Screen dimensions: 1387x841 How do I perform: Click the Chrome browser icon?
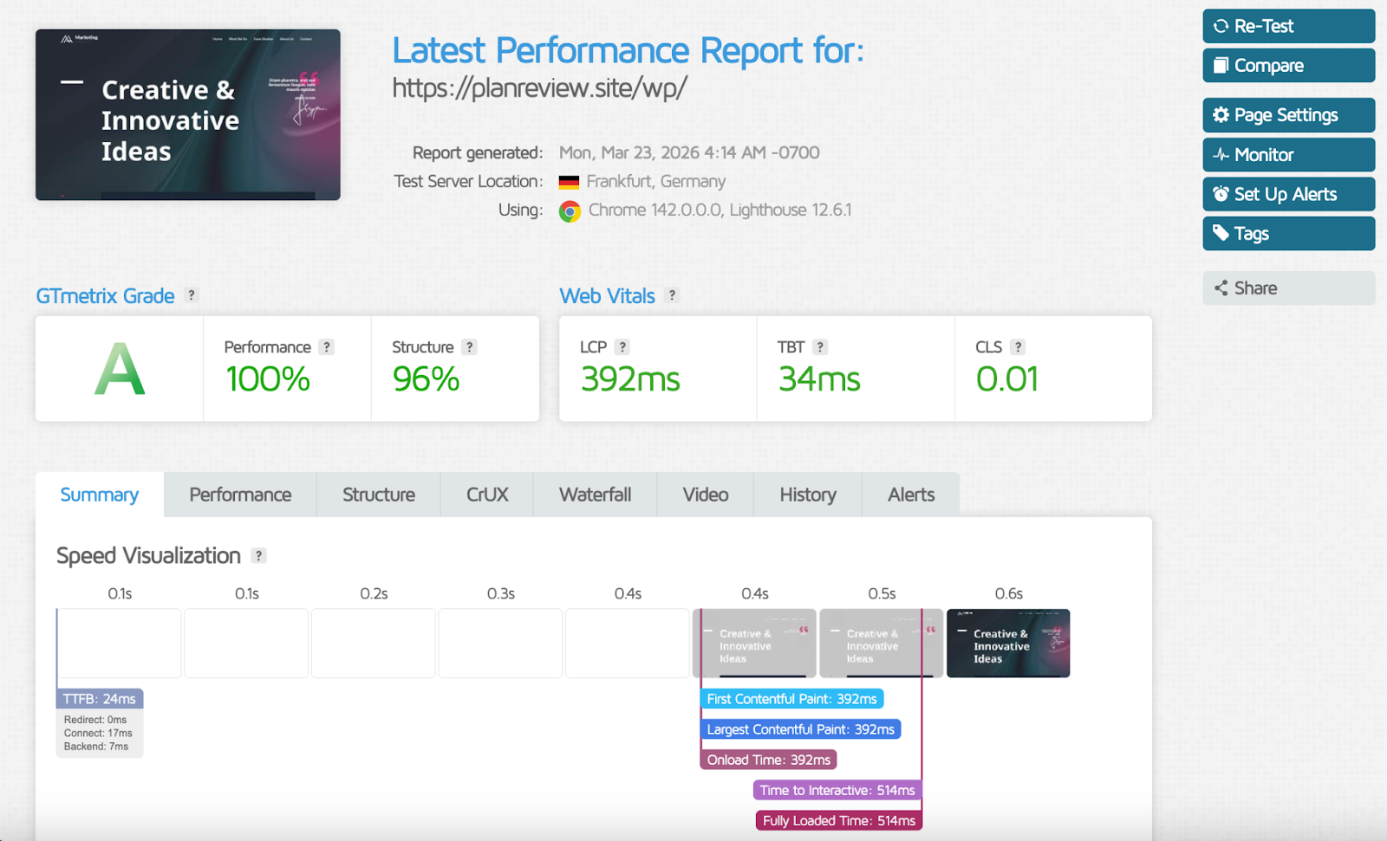(570, 211)
